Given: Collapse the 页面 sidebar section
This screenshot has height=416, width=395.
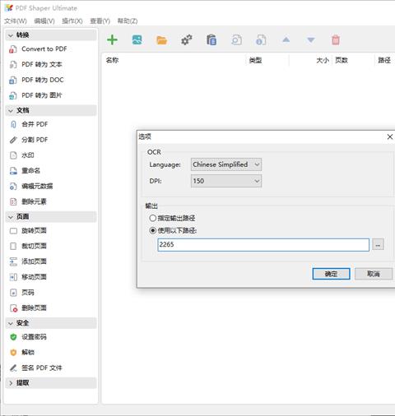Looking at the screenshot, I should (x=51, y=217).
